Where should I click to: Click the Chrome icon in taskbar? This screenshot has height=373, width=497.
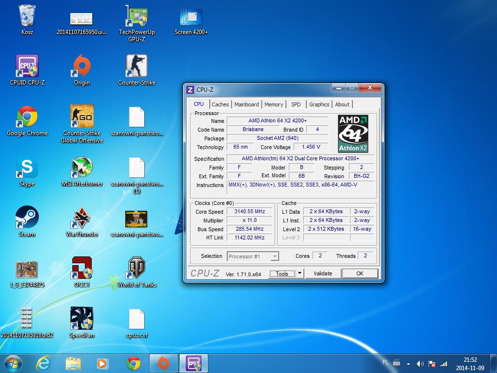[133, 363]
